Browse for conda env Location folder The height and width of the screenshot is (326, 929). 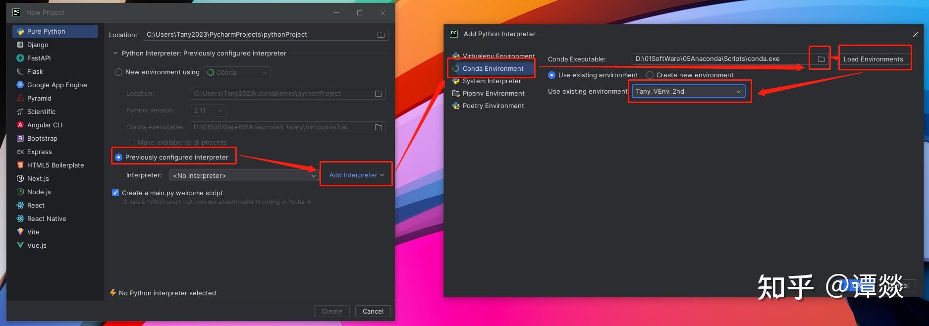click(379, 94)
